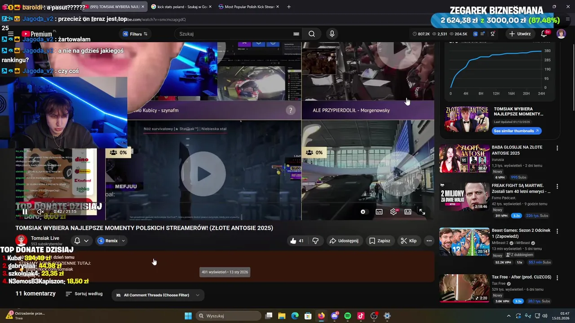The width and height of the screenshot is (575, 323).
Task: Click the Remix button
Action: click(107, 241)
